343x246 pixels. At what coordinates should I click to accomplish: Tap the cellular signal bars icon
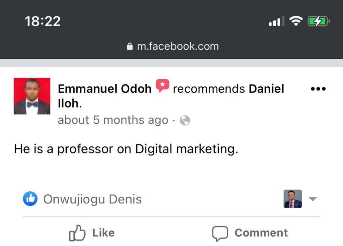tap(276, 22)
